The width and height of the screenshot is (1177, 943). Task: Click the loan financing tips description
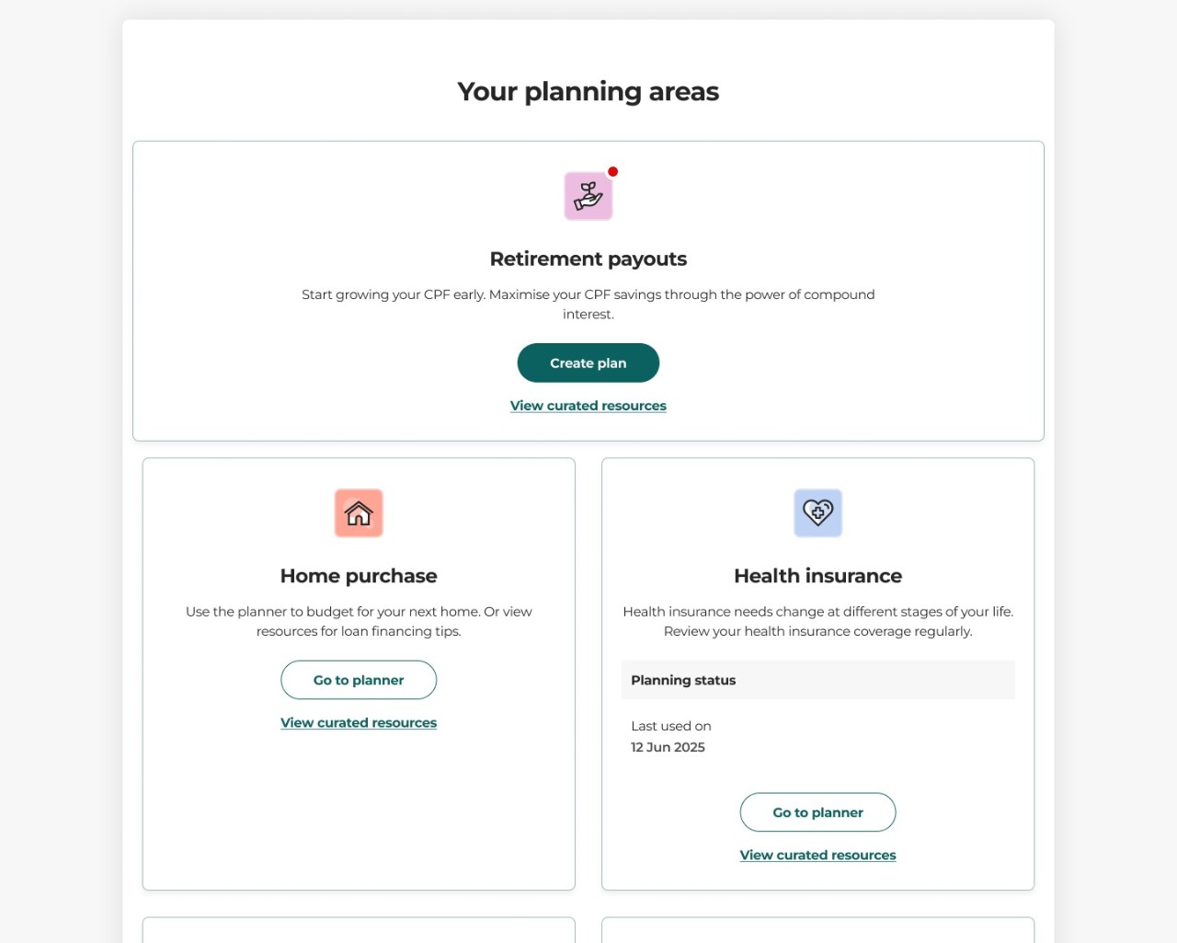coord(359,621)
